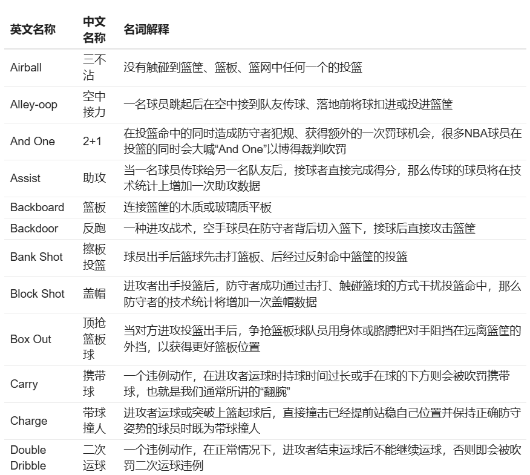This screenshot has width=530, height=475.
Task: Select the And One cell
Action: pyautogui.click(x=33, y=142)
